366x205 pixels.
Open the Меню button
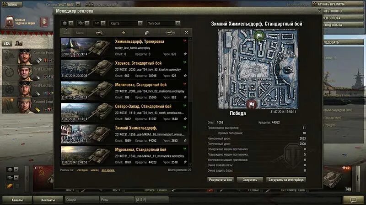pyautogui.click(x=12, y=5)
